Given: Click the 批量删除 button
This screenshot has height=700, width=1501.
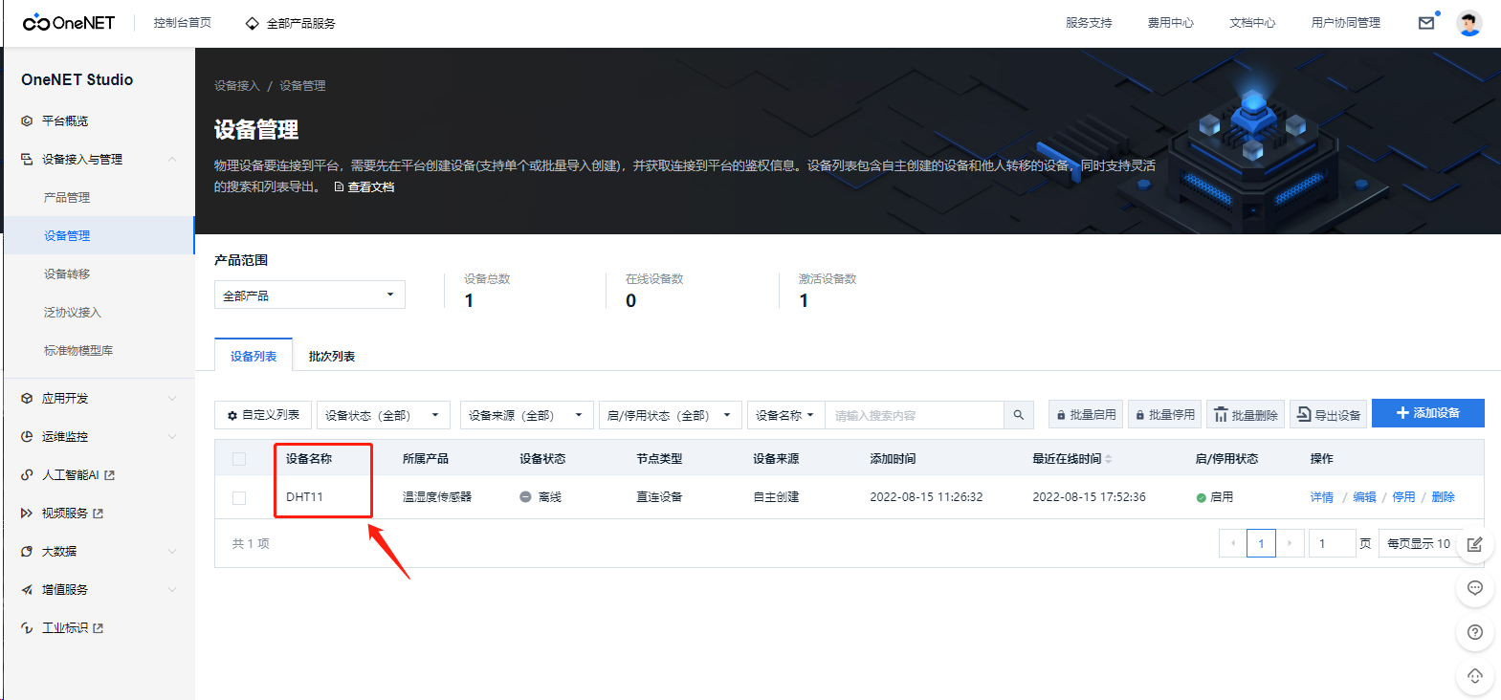Looking at the screenshot, I should pyautogui.click(x=1246, y=415).
